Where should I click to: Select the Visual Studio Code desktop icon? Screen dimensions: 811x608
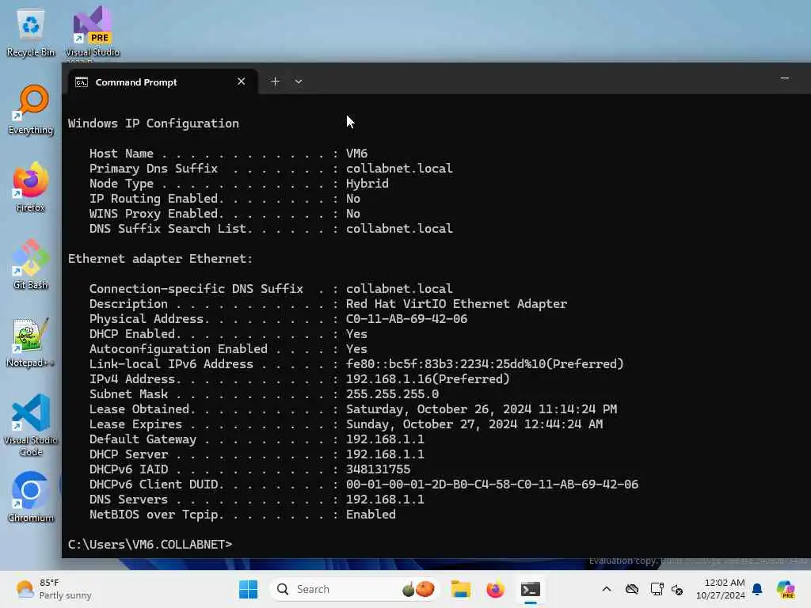pyautogui.click(x=31, y=425)
